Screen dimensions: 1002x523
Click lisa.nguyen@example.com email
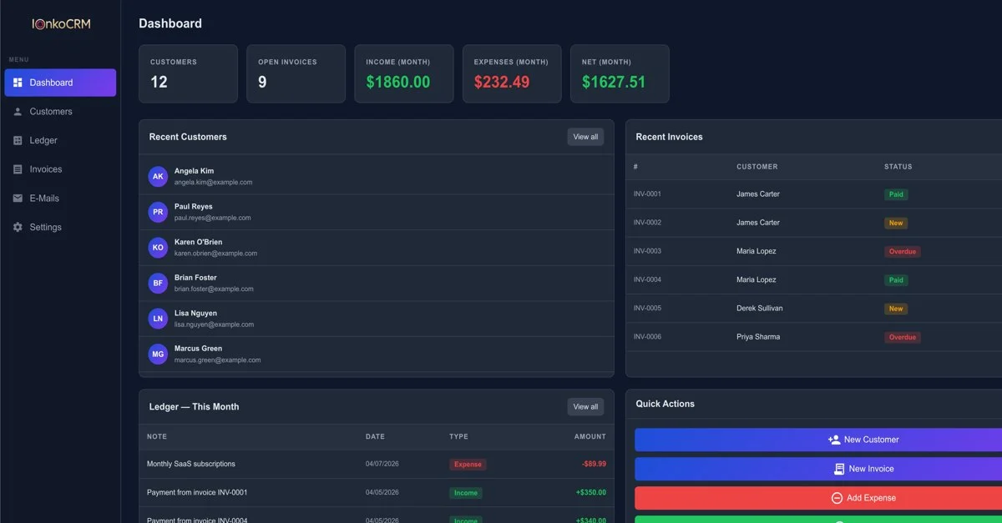point(214,324)
